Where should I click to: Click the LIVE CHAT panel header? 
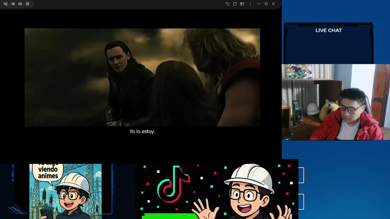point(328,30)
